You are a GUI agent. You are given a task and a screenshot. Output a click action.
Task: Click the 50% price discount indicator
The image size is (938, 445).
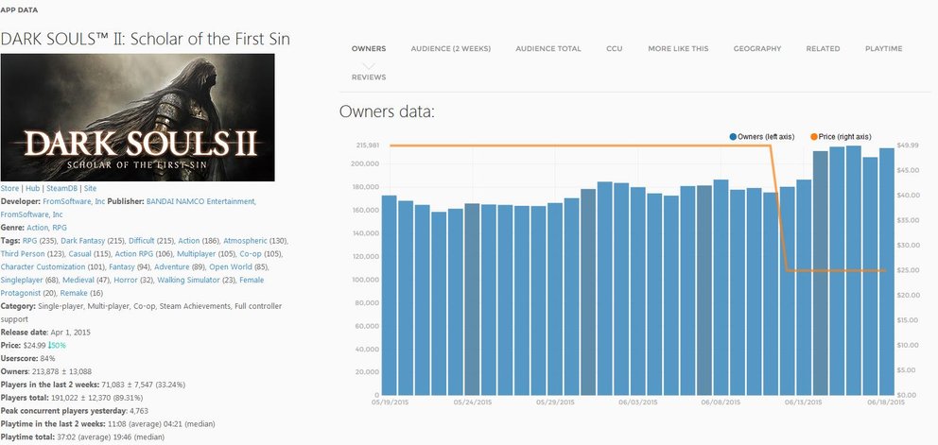(x=58, y=346)
